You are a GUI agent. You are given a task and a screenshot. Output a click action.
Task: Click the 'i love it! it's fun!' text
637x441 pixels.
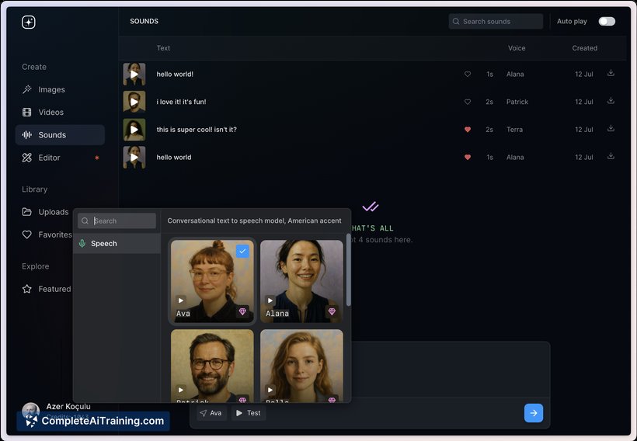point(181,102)
